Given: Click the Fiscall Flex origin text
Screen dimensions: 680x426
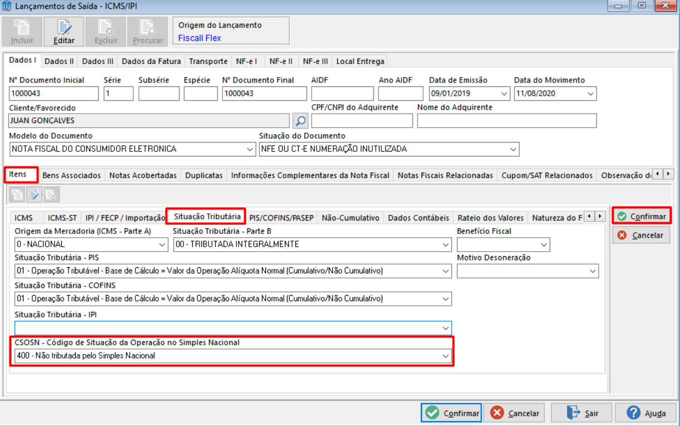Looking at the screenshot, I should (200, 38).
